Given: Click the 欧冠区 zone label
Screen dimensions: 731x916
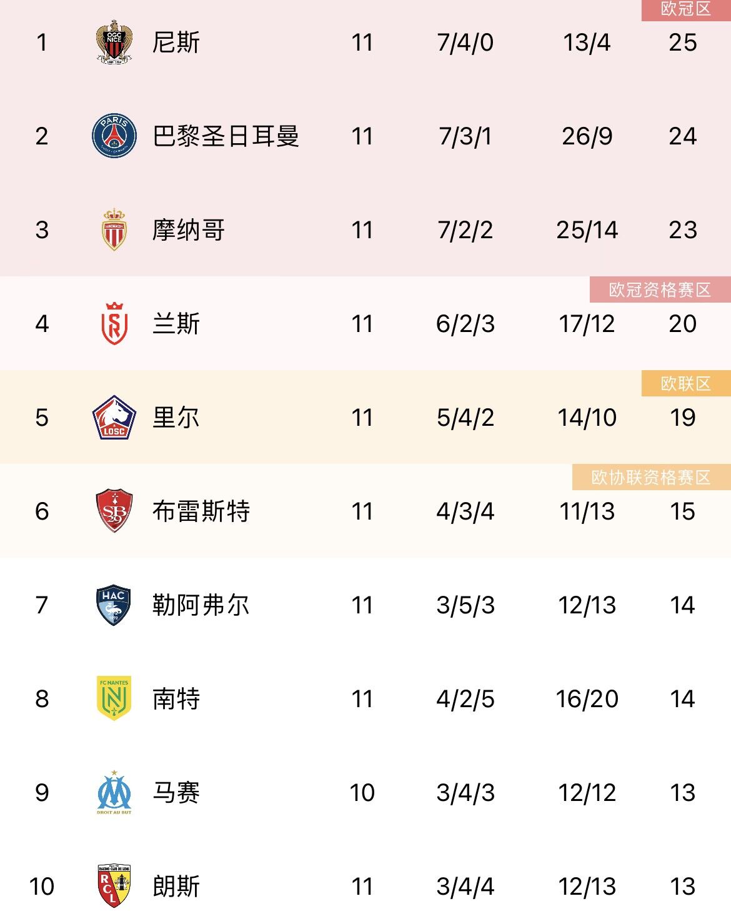Looking at the screenshot, I should pos(686,9).
